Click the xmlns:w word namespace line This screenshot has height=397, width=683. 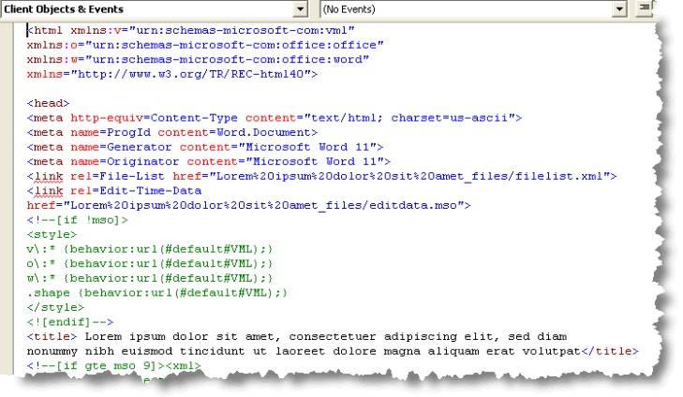(191, 59)
